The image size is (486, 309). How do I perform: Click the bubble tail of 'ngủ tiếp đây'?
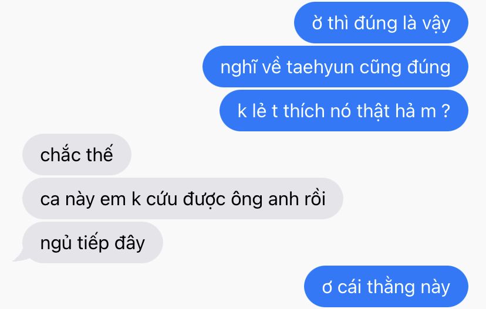tap(21, 256)
